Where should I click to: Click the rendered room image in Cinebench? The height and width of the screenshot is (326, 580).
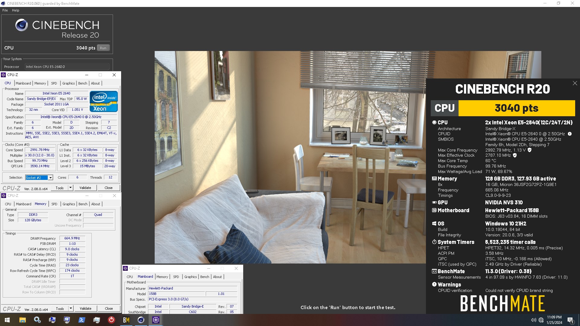(290, 157)
